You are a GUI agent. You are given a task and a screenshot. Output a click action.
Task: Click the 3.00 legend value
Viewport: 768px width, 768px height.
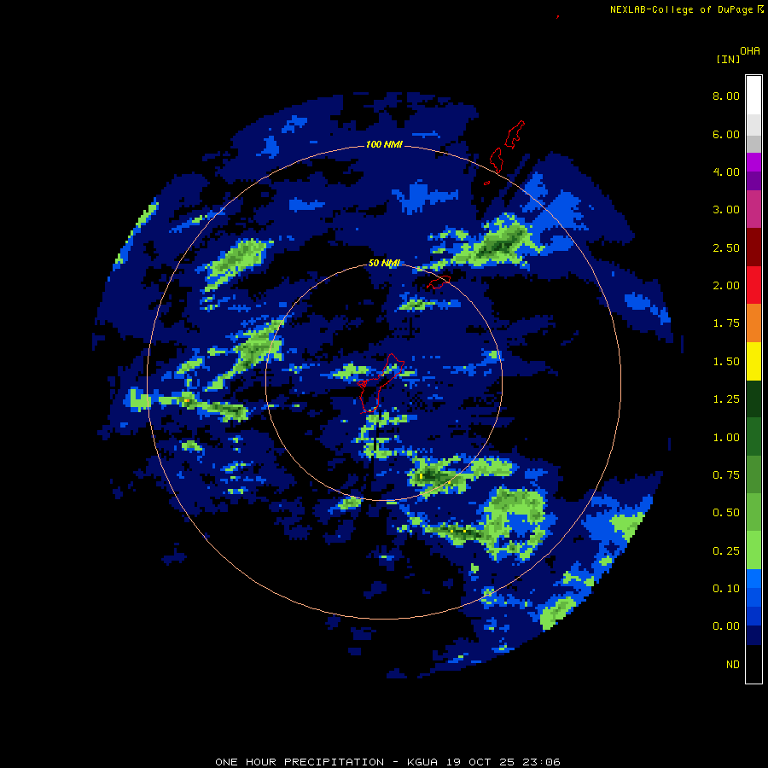coord(726,210)
